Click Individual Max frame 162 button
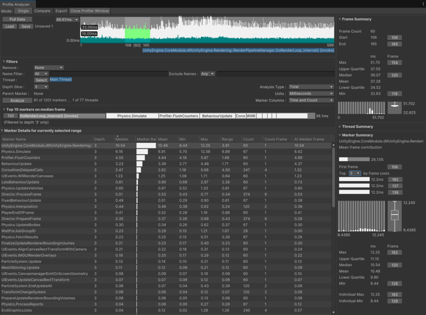 (394, 294)
